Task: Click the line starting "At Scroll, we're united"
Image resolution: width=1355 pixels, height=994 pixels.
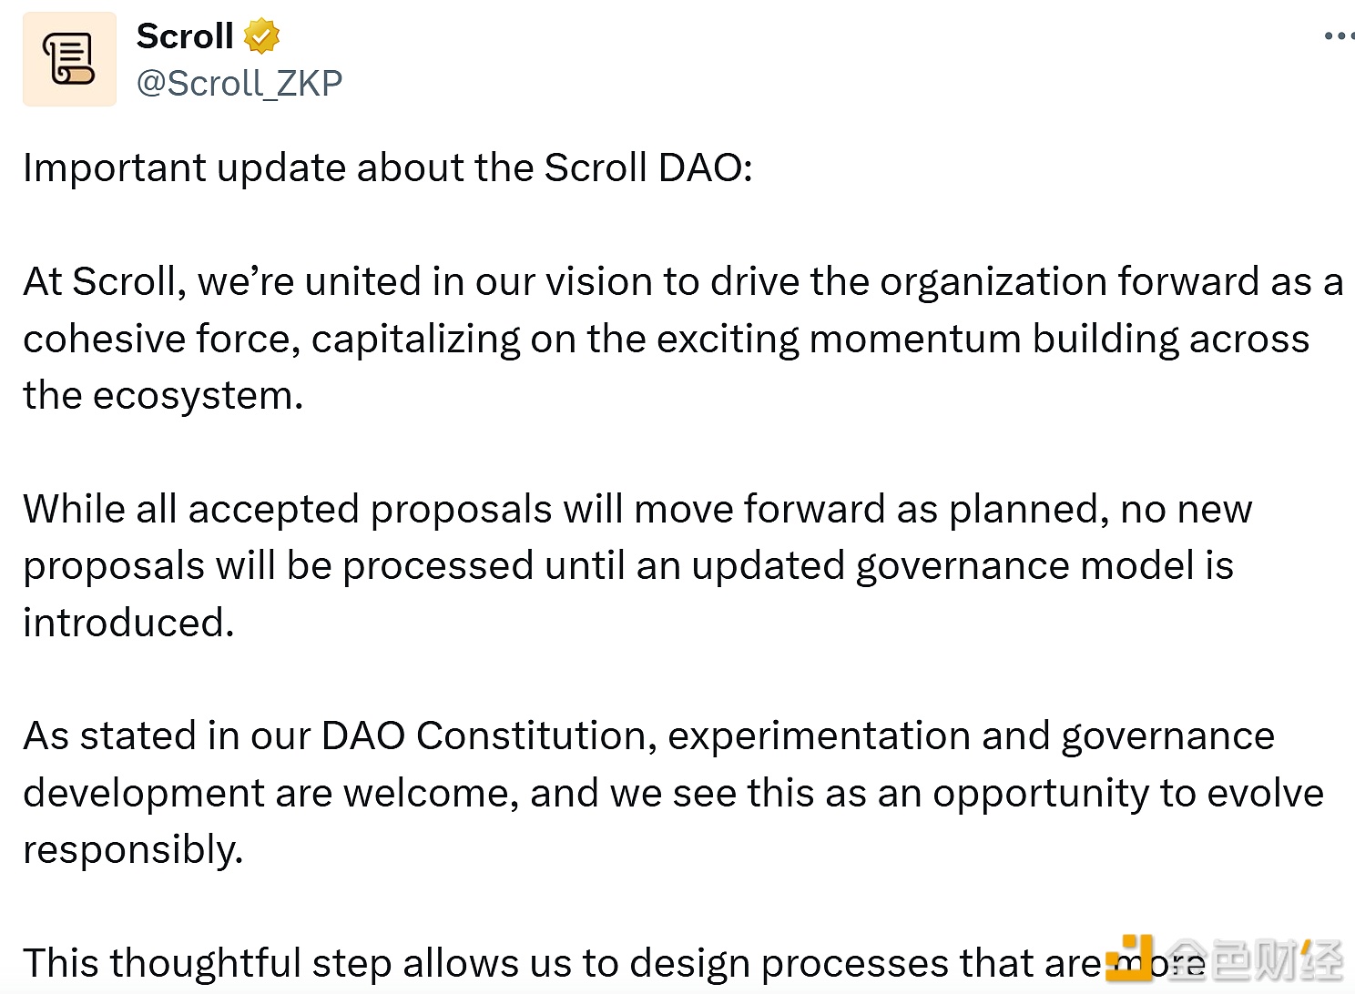Action: (683, 282)
